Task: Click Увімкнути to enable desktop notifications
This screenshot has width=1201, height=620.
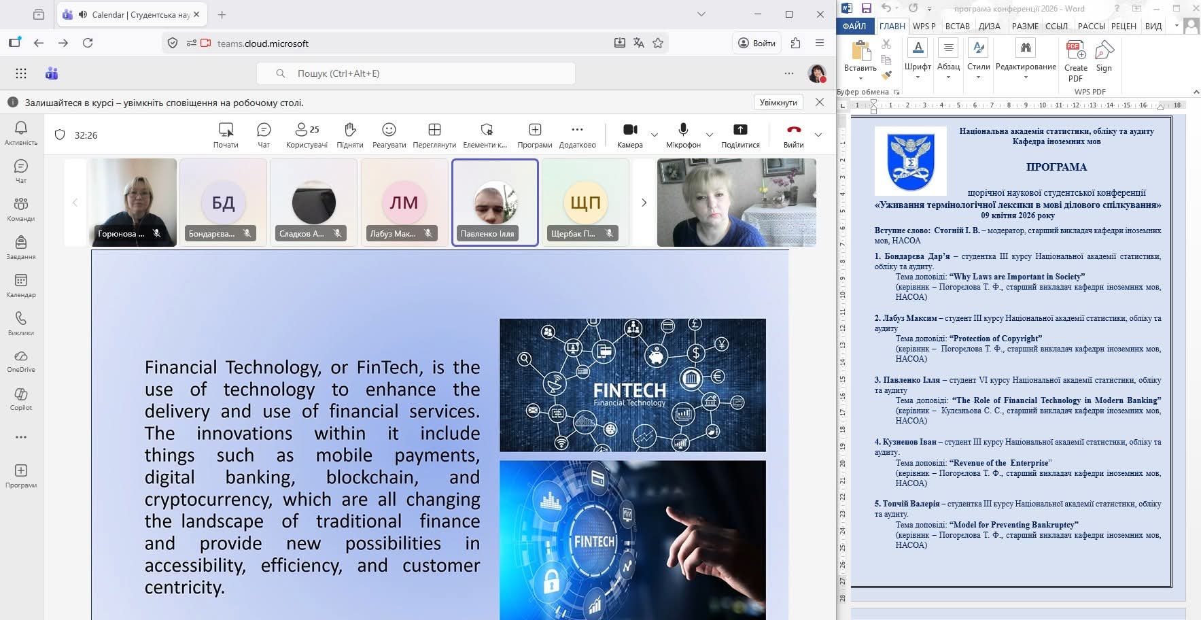Action: pos(778,103)
